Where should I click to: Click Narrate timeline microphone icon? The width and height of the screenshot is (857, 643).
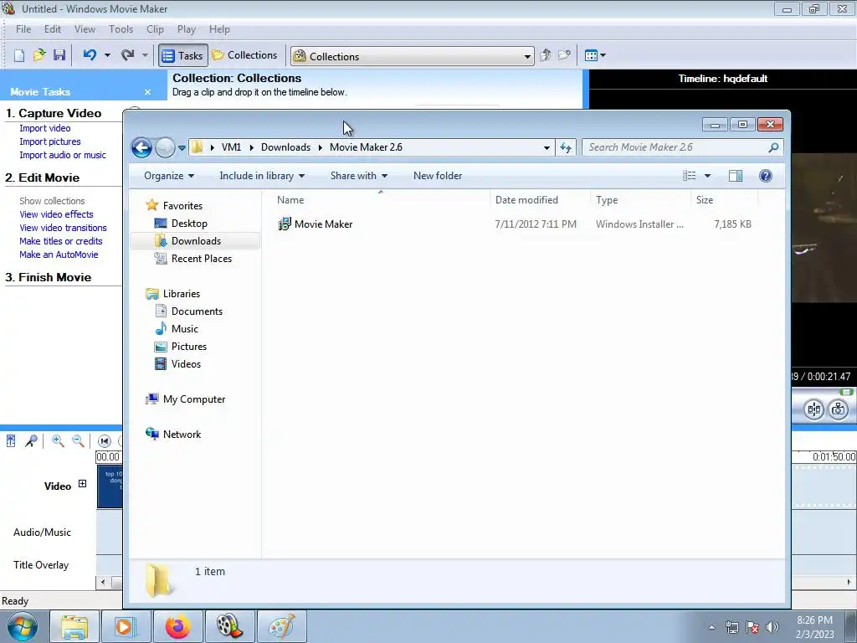31,440
